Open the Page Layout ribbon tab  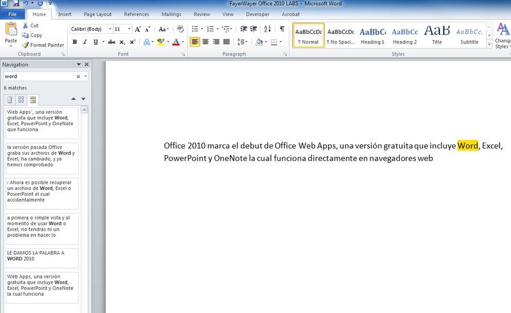click(x=98, y=13)
